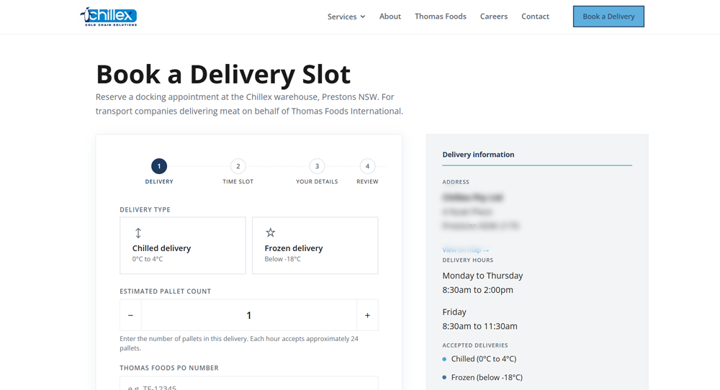Increase pallet count with plus button

(x=367, y=315)
